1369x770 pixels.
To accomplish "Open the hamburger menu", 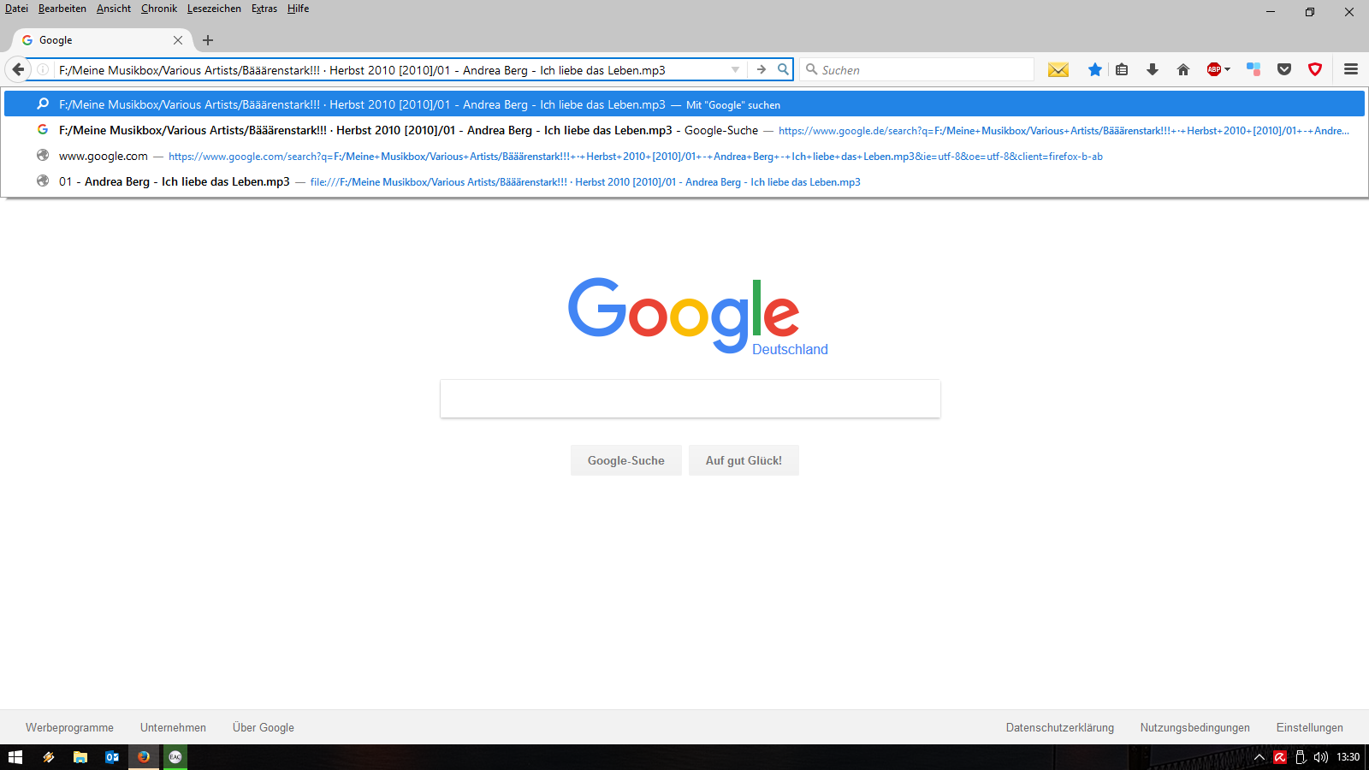I will 1351,69.
